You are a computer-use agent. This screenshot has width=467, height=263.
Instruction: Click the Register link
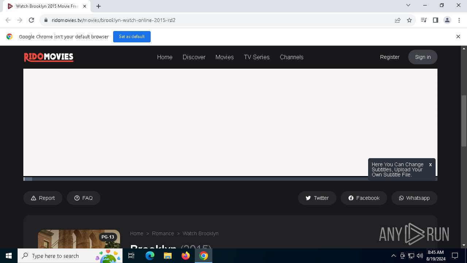click(x=390, y=57)
